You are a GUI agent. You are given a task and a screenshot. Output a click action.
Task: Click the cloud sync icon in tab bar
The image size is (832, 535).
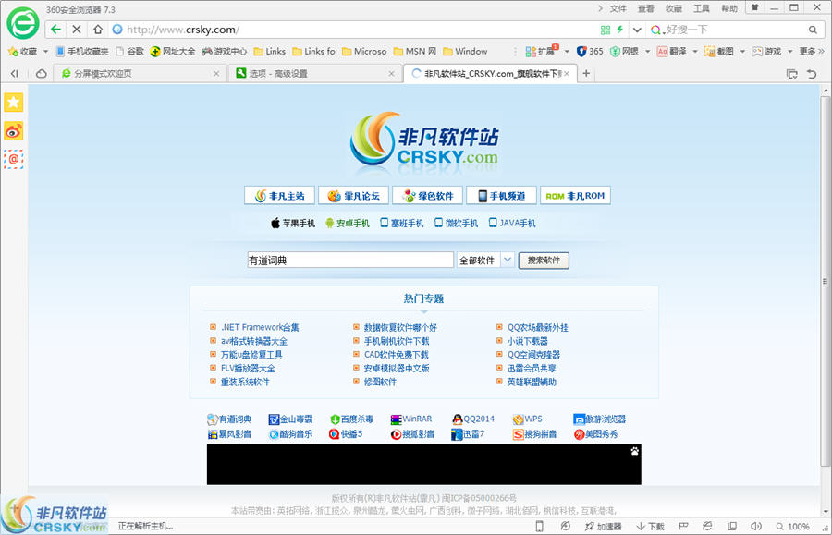point(42,74)
